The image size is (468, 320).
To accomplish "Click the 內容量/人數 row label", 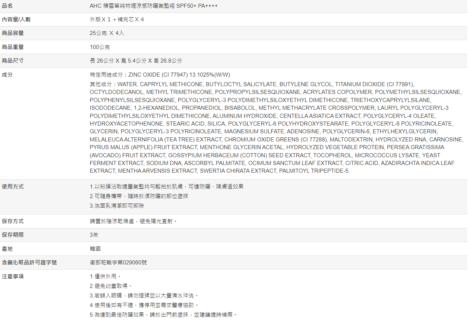I will point(16,19).
